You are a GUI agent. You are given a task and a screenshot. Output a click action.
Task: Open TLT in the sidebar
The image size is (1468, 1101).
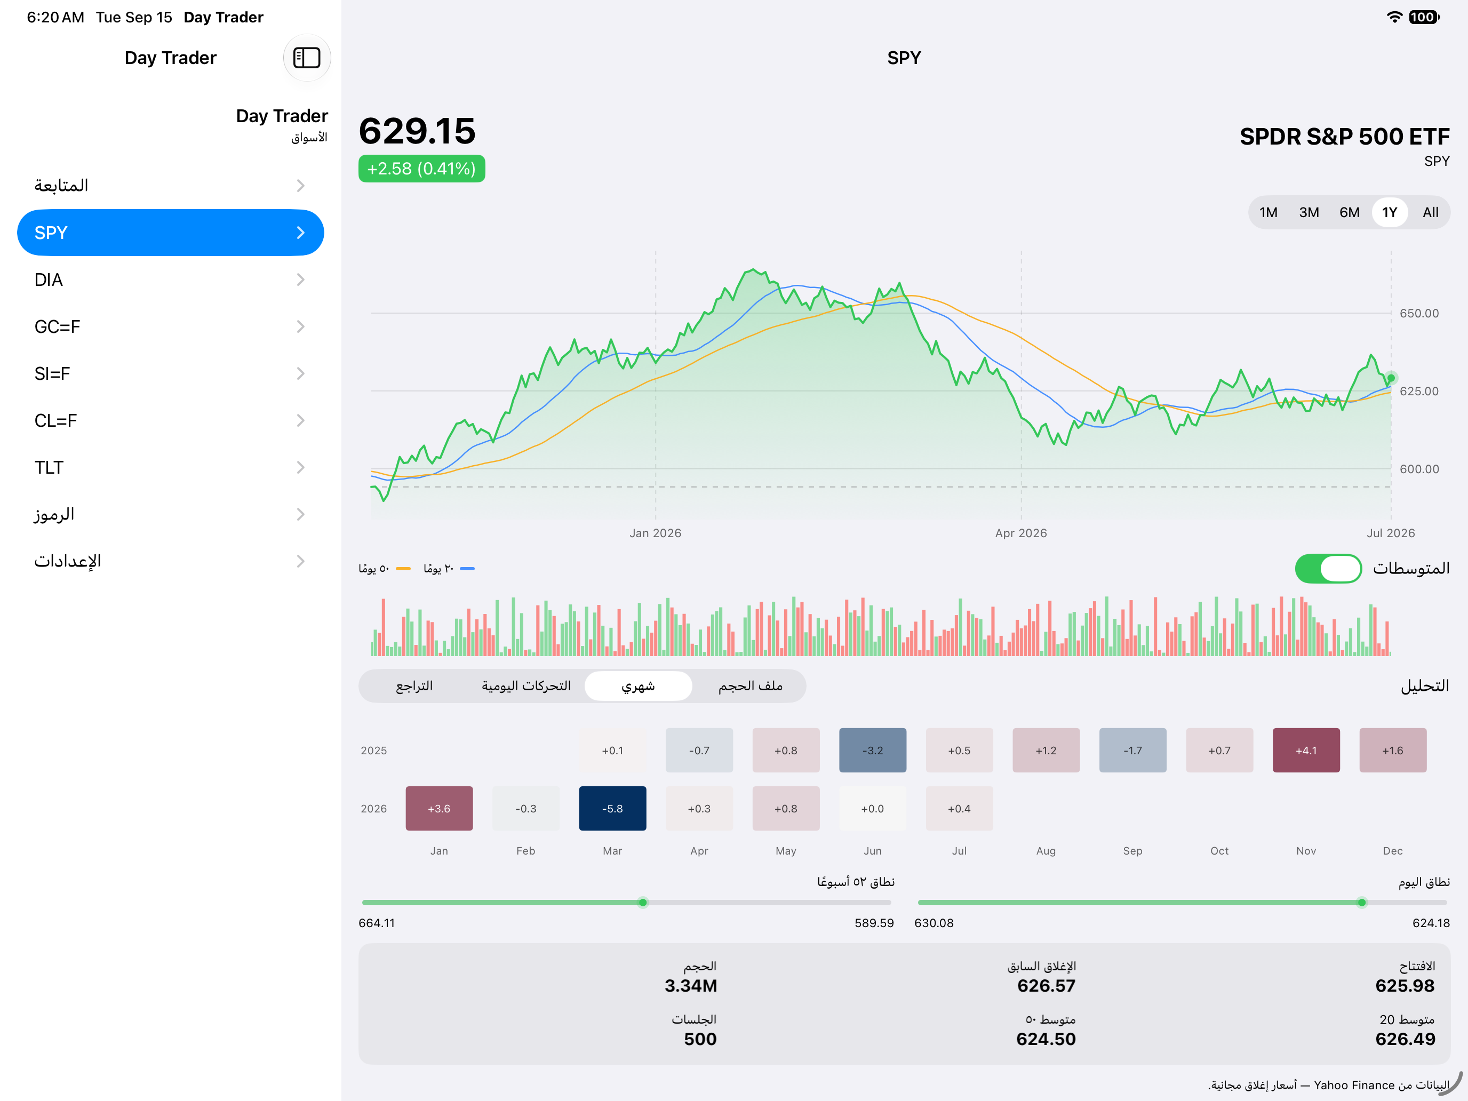tap(171, 467)
